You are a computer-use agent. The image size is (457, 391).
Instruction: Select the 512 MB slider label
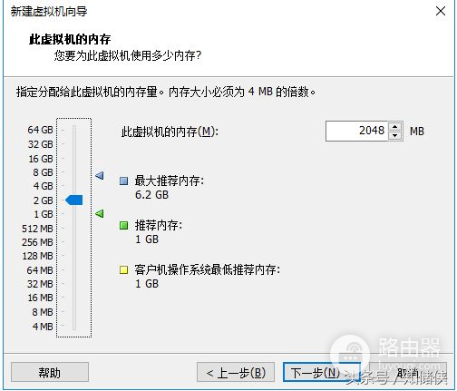37,229
